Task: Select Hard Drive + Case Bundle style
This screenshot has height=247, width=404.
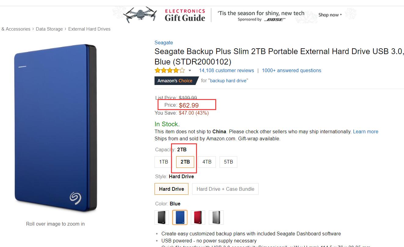Action: 225,189
